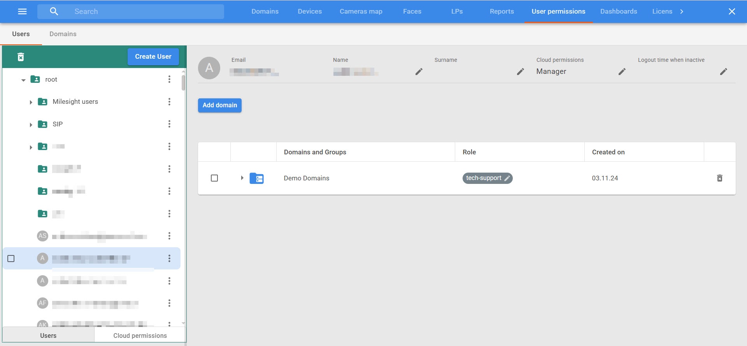
Task: Open the LPs tab
Action: (x=457, y=12)
